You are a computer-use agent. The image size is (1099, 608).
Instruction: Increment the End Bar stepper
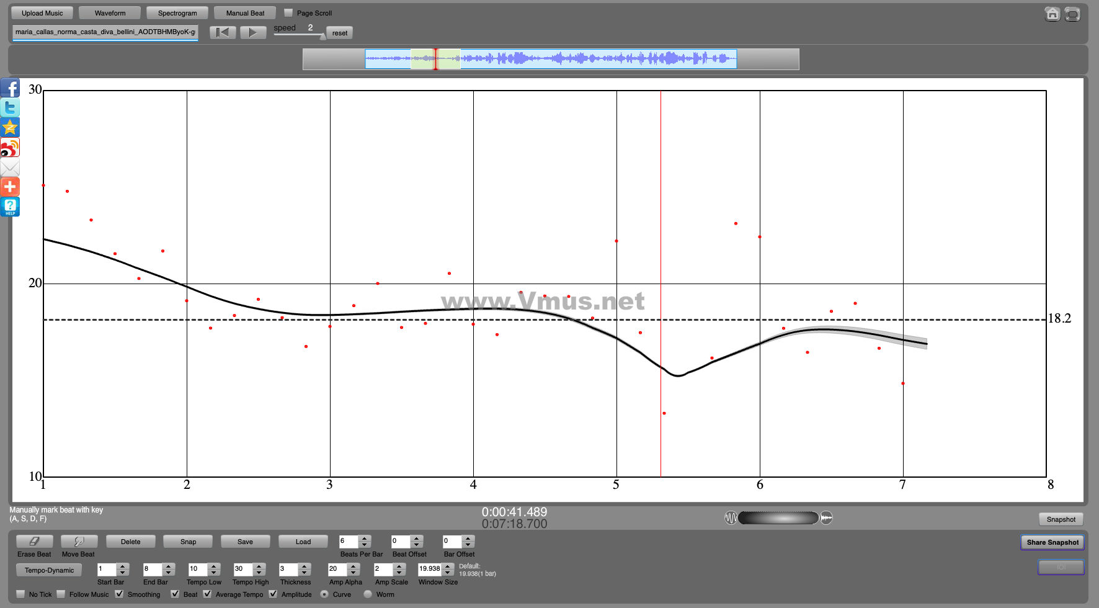point(169,566)
